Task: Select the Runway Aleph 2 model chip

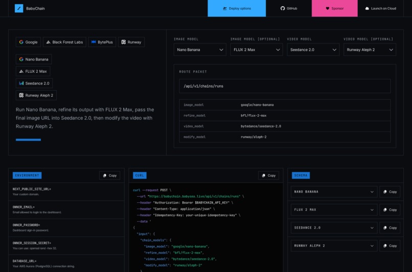Action: tap(36, 95)
